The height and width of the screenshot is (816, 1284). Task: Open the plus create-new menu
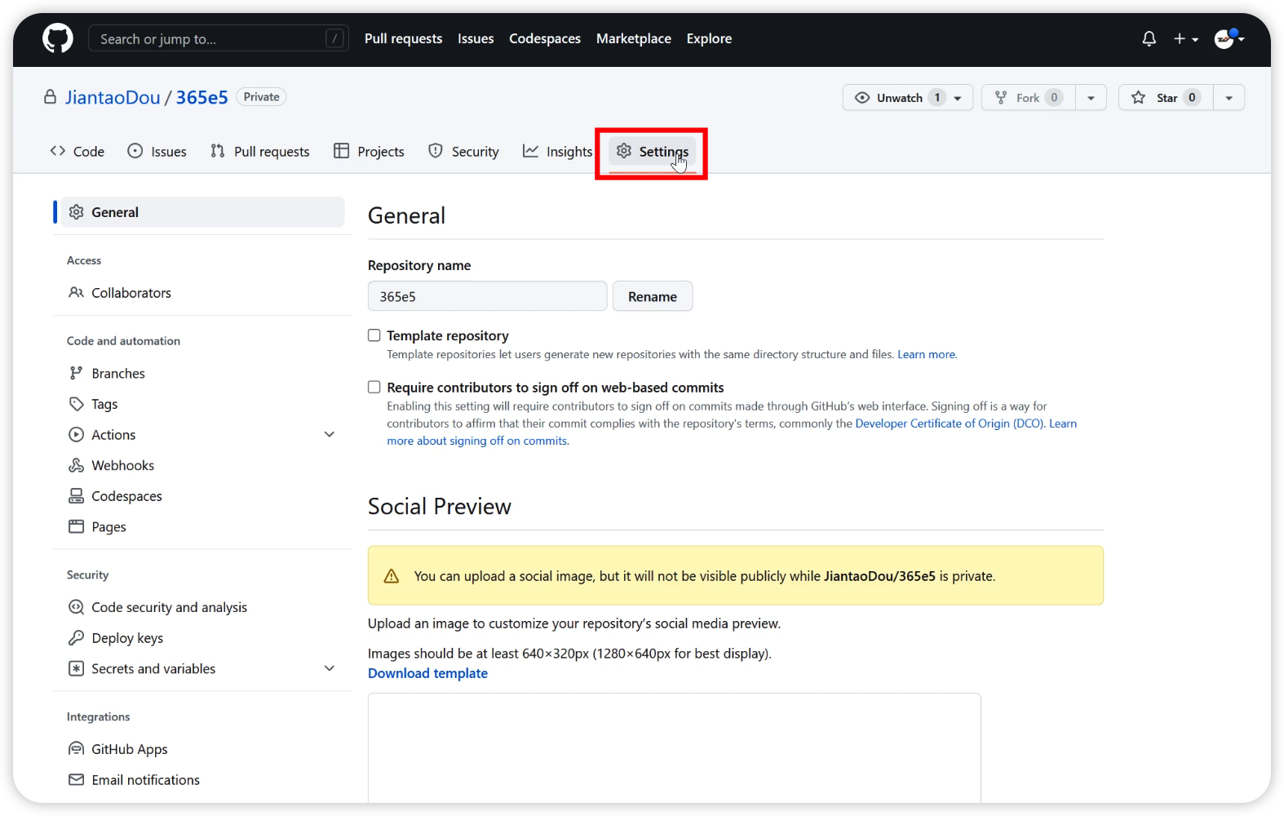[x=1185, y=38]
